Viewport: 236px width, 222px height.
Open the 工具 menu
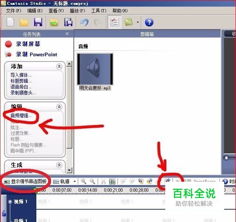pyautogui.click(x=99, y=11)
